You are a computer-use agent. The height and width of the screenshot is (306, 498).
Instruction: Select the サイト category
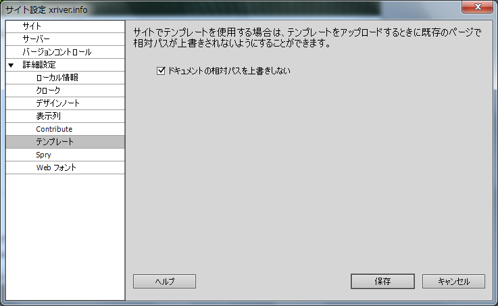click(65, 26)
